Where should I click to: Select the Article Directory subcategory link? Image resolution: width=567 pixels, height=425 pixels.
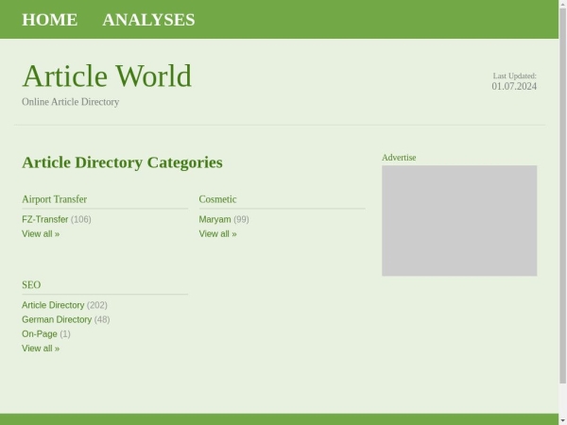(53, 306)
